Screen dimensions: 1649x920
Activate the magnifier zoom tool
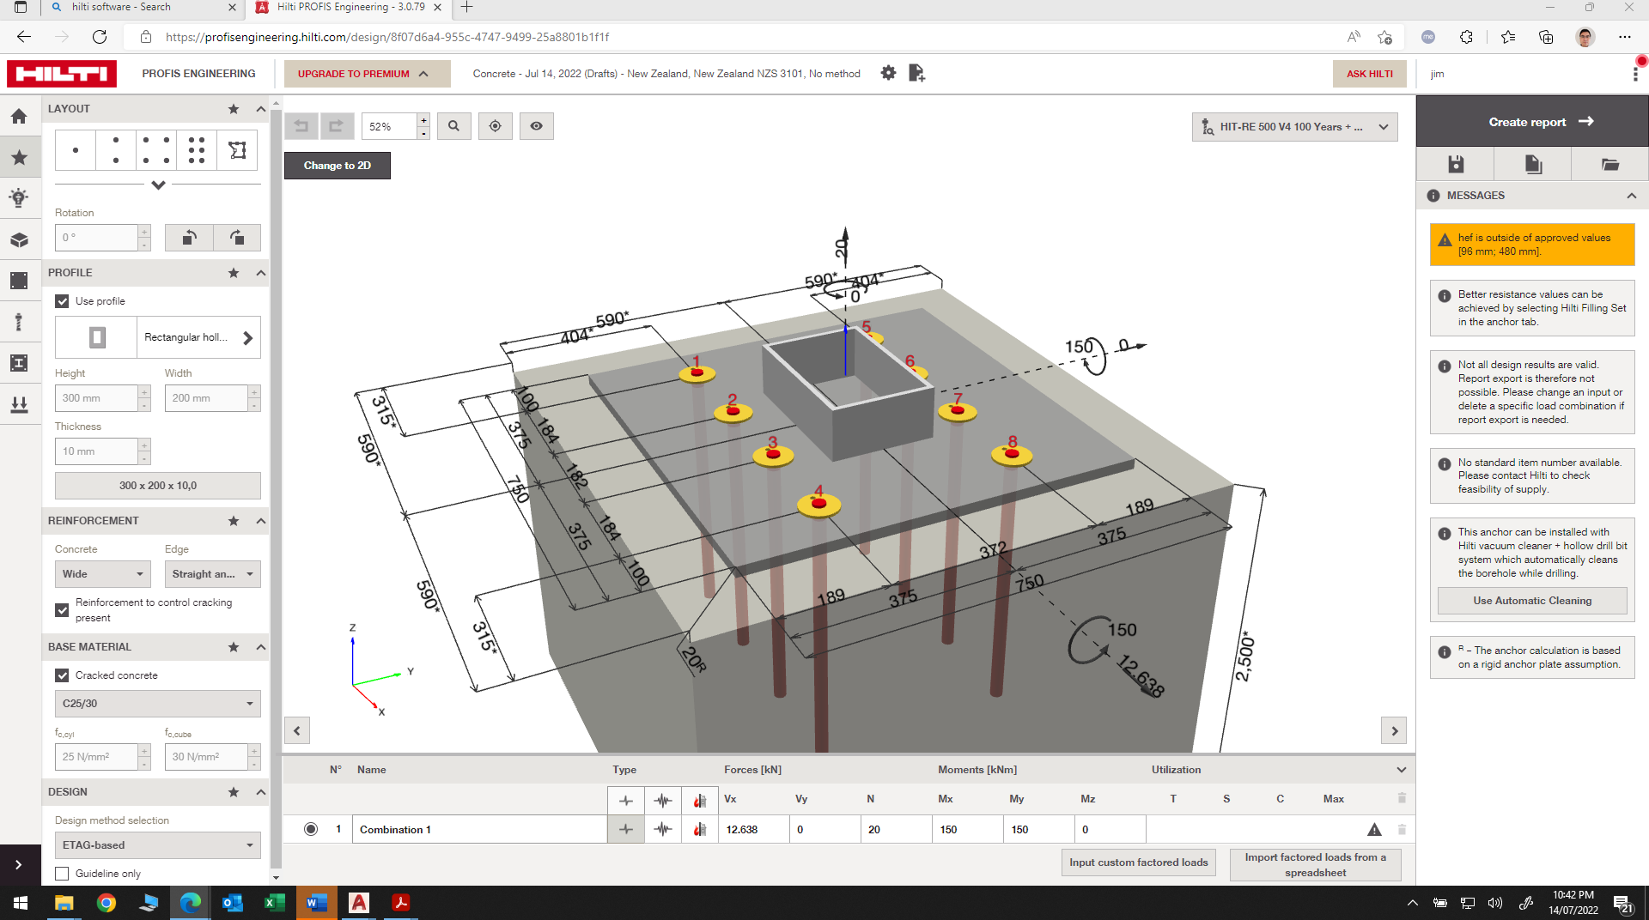tap(453, 125)
